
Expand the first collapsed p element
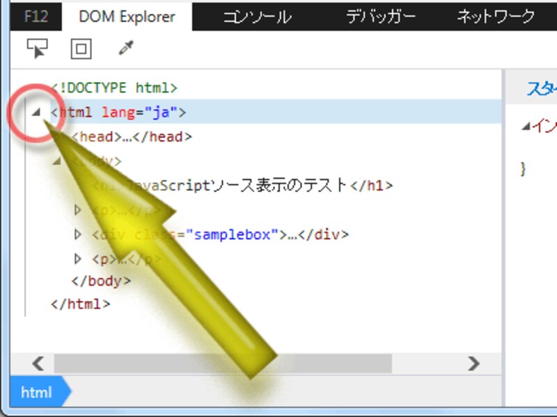(77, 210)
